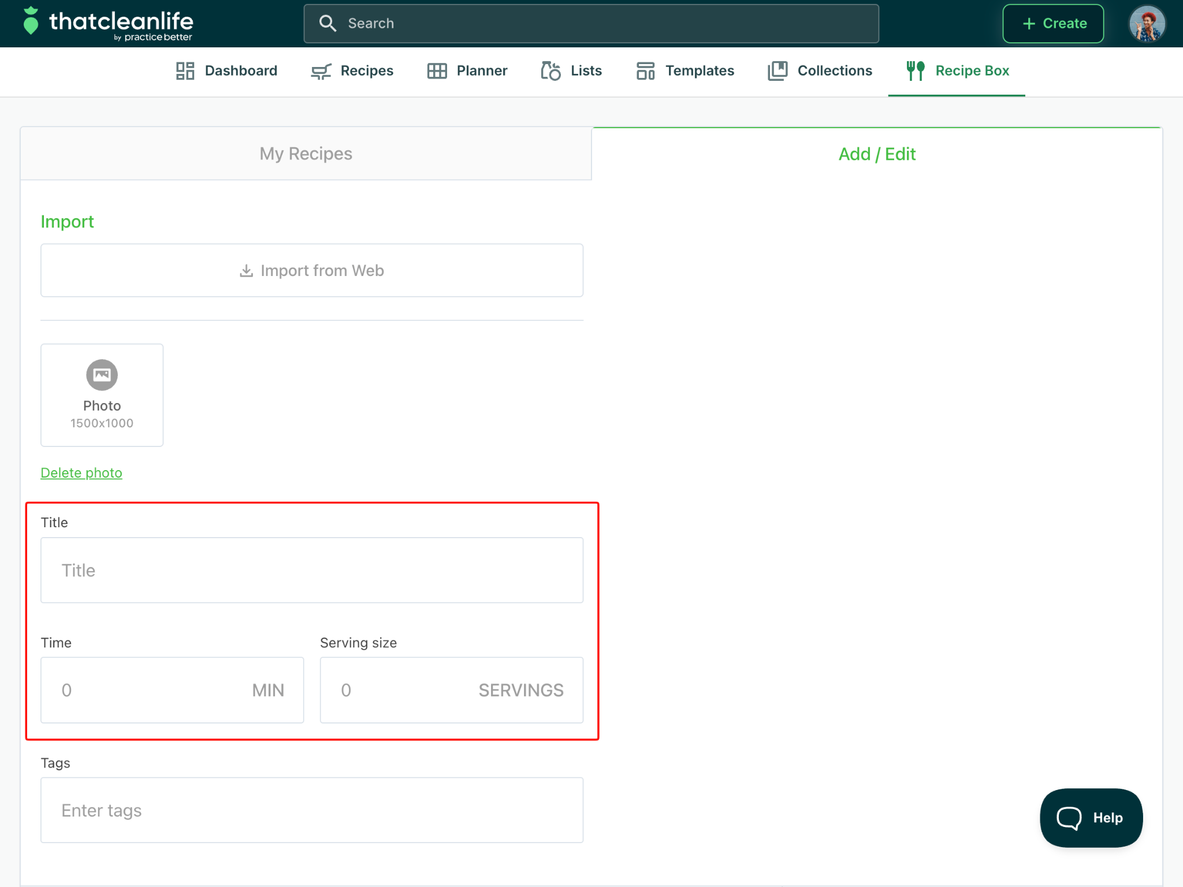The width and height of the screenshot is (1183, 887).
Task: Click the Create button
Action: click(x=1053, y=24)
